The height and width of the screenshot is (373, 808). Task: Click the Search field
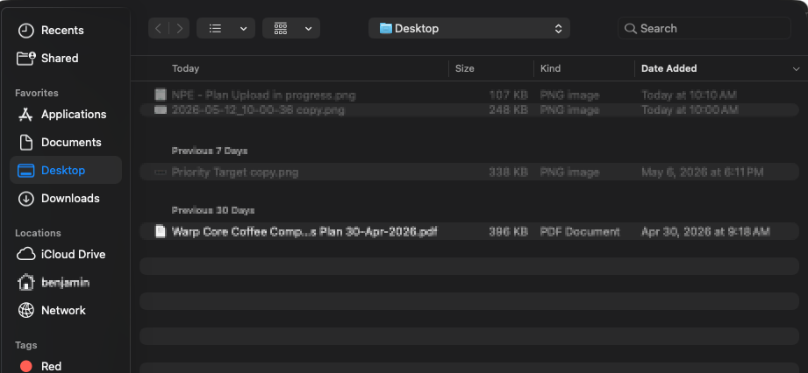pyautogui.click(x=704, y=28)
